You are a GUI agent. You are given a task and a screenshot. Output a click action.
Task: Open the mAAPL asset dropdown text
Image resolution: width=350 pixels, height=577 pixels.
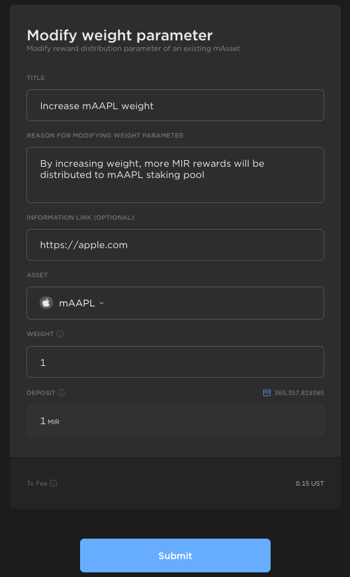pos(77,303)
